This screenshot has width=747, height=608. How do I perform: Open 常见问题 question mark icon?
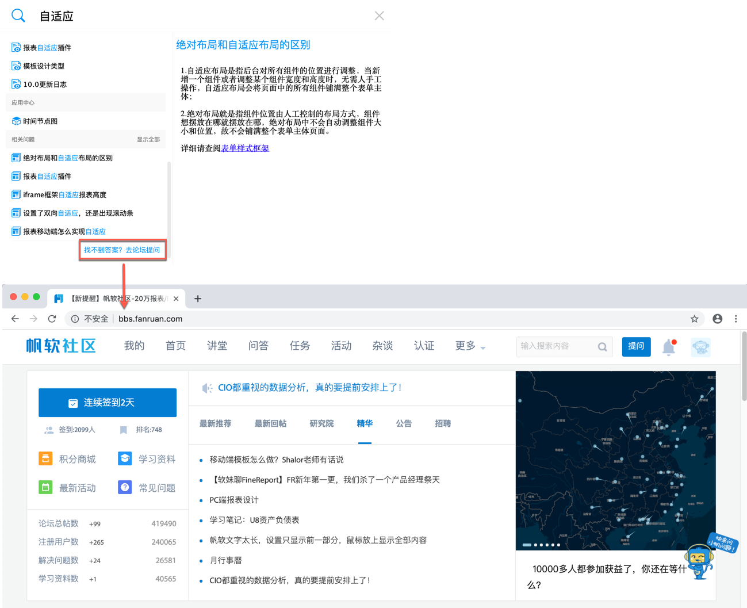click(x=125, y=487)
